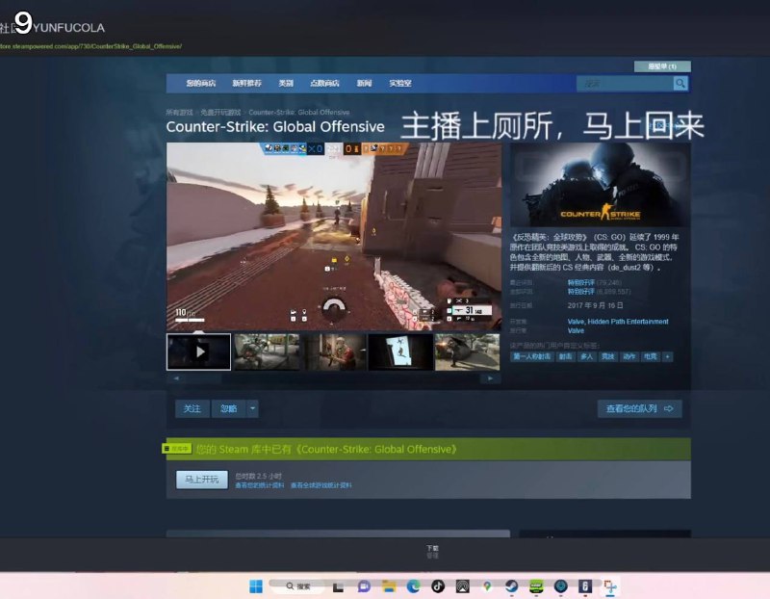Open the AirPlay-style taskbar icon

click(462, 586)
